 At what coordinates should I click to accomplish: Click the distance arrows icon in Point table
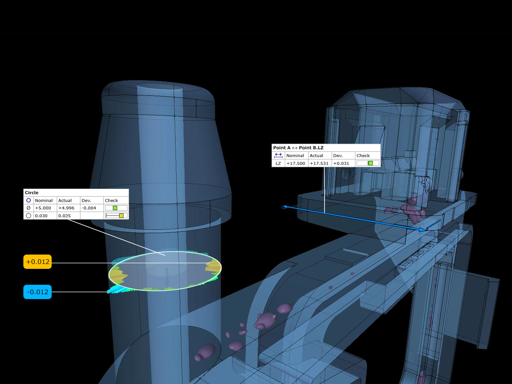pyautogui.click(x=278, y=155)
